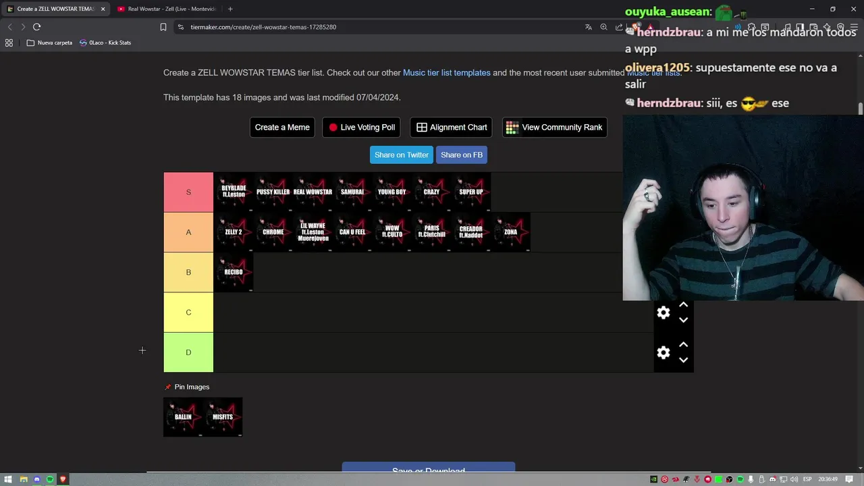Click the D tier label

[x=188, y=352]
